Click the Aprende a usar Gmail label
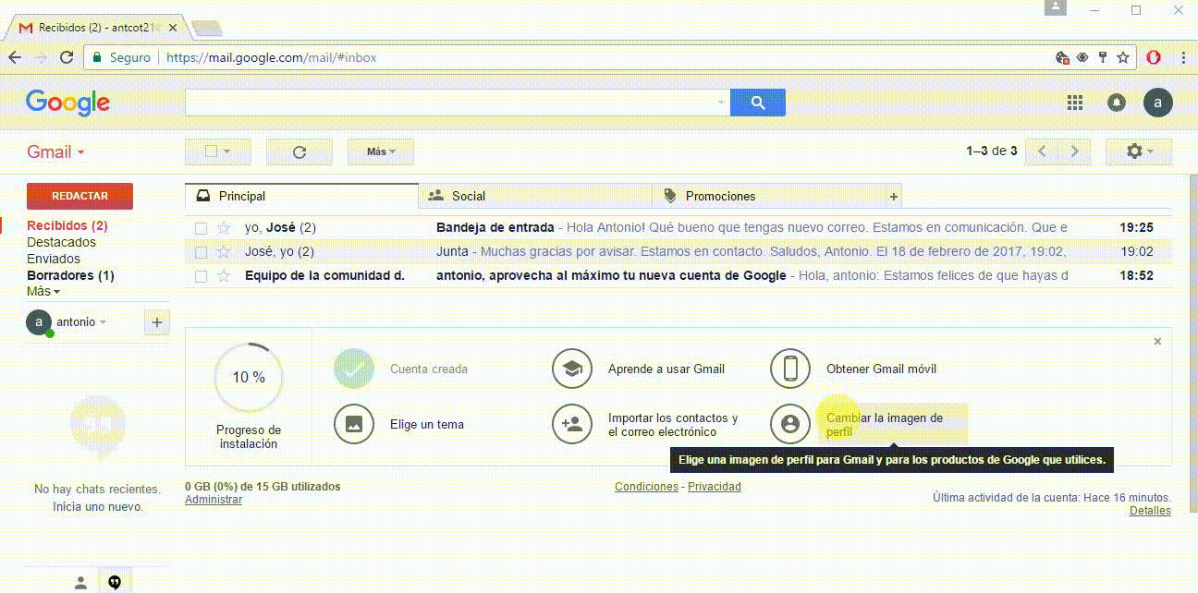 click(666, 369)
